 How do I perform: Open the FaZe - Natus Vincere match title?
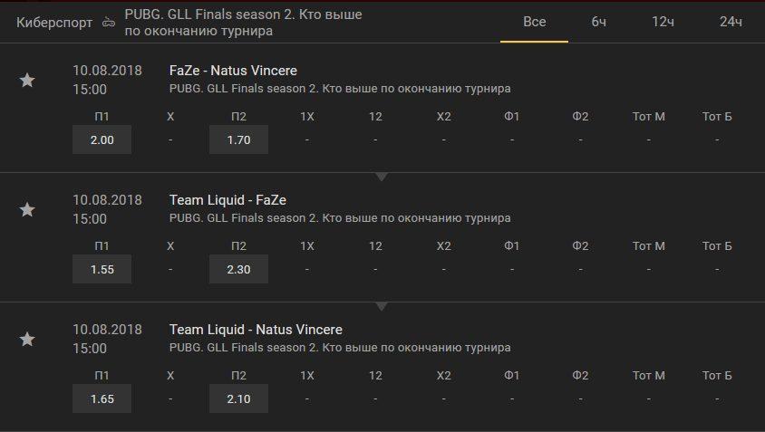(x=233, y=71)
